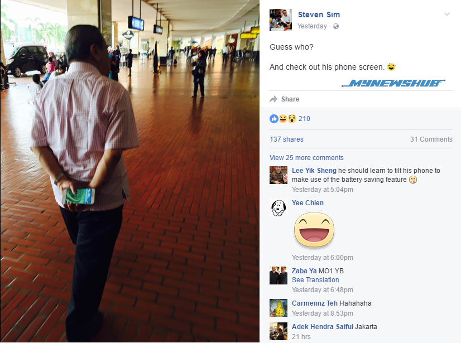Click Lee Yik Sheng's avatar thumbnail
This screenshot has height=343, width=461.
pos(278,175)
